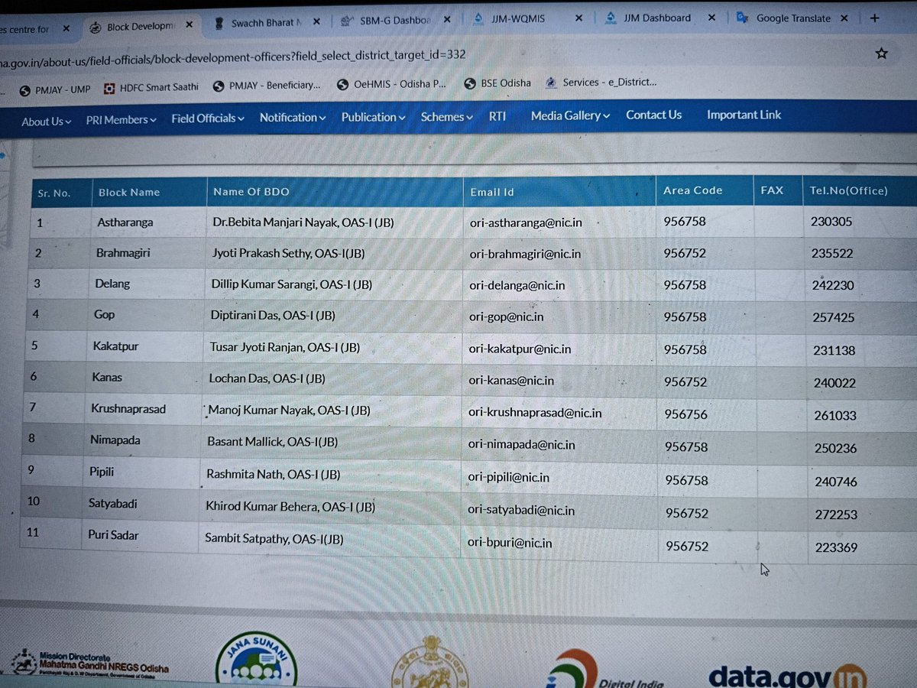Open the RTI menu item
Image resolution: width=917 pixels, height=688 pixels.
click(x=497, y=116)
